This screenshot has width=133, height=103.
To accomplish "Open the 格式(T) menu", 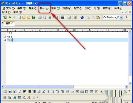I will coord(78,8).
